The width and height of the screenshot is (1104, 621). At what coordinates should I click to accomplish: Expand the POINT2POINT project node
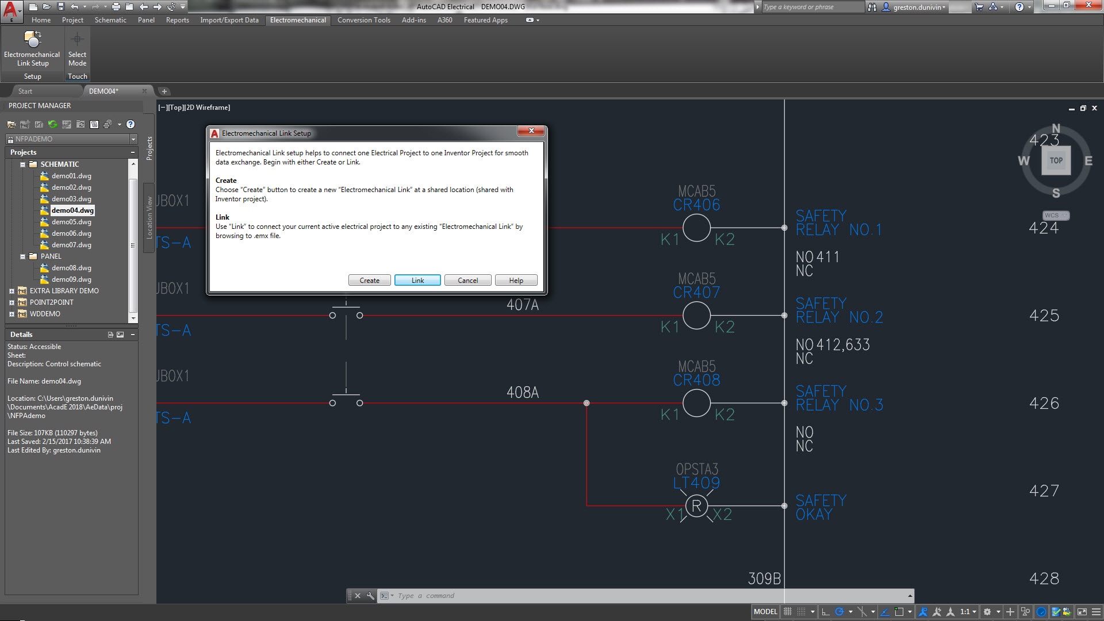[x=12, y=302]
